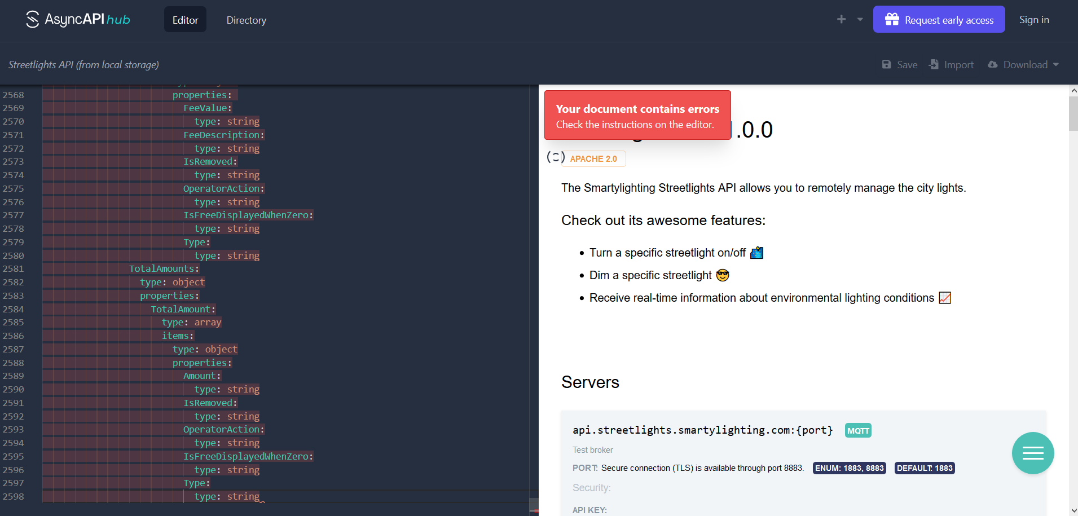The image size is (1078, 516).
Task: Click 'Test broker' server description
Action: click(x=592, y=450)
